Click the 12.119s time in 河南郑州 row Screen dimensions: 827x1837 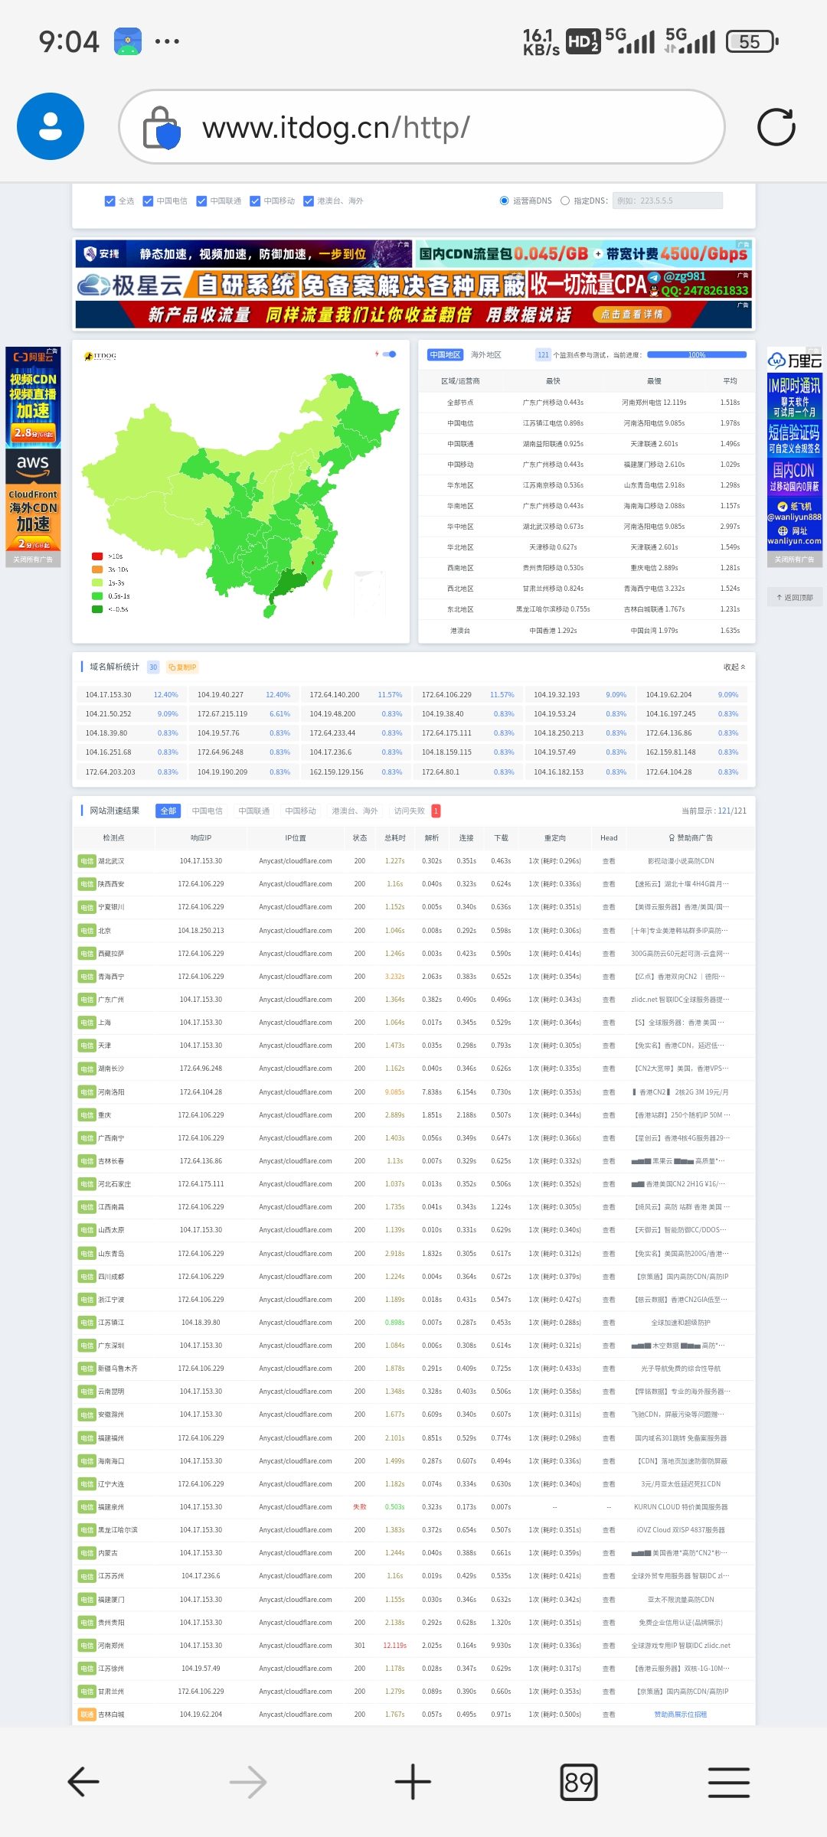(395, 1646)
